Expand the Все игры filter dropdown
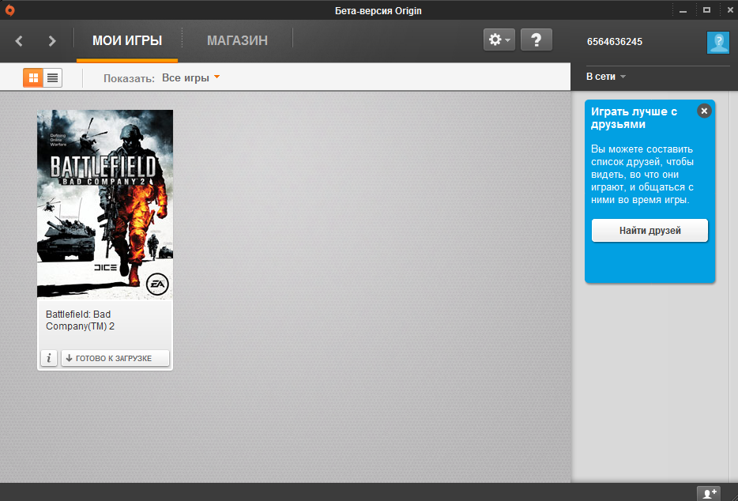Screen dimensions: 738x501 tap(190, 77)
